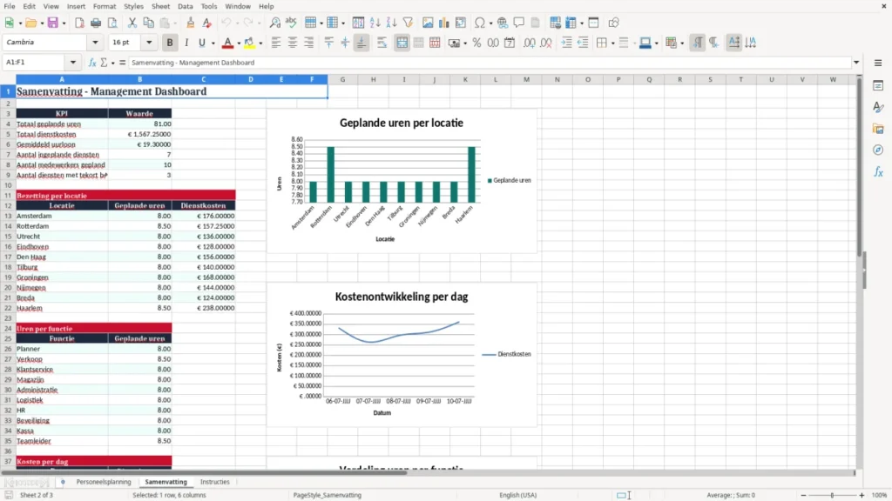Expand the formula bar arrow

click(x=856, y=63)
